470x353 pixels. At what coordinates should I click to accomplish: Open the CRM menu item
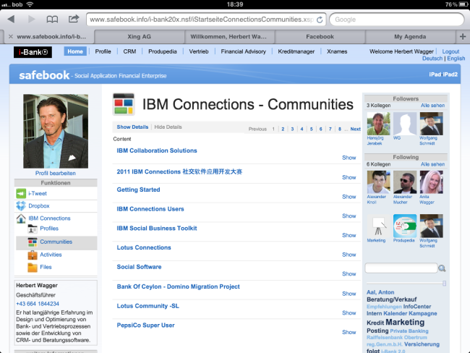point(129,51)
